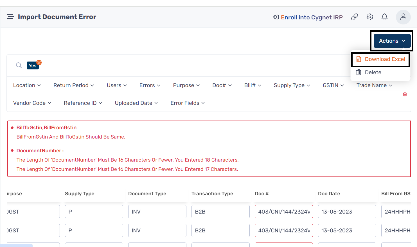The width and height of the screenshot is (417, 247).
Task: Click the Supply Type column header
Action: (80, 194)
